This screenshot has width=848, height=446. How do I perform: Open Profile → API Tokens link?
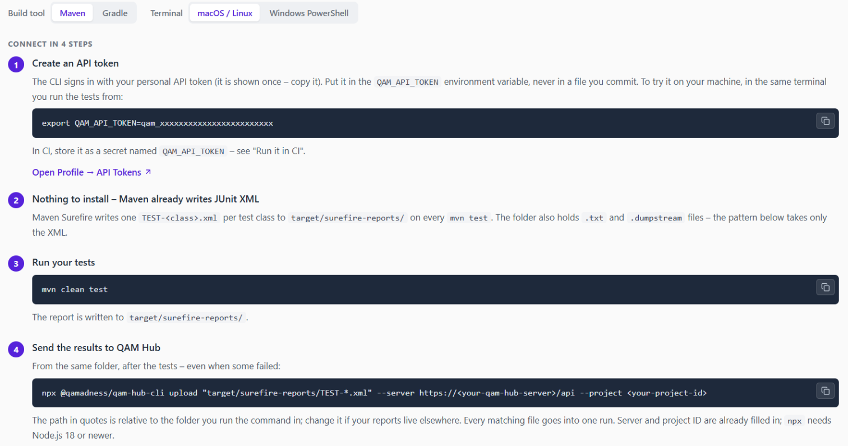point(92,173)
